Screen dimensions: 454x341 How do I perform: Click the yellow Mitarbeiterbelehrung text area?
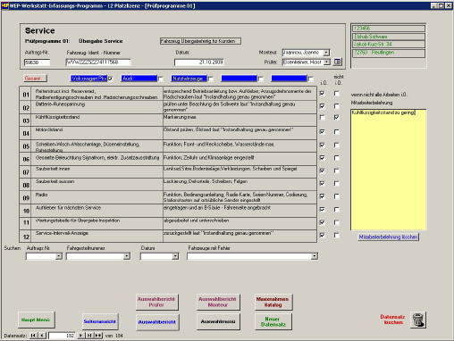point(389,170)
